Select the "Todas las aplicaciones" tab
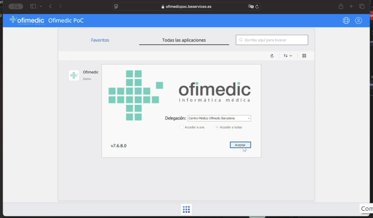The height and width of the screenshot is (218, 373). (x=184, y=40)
